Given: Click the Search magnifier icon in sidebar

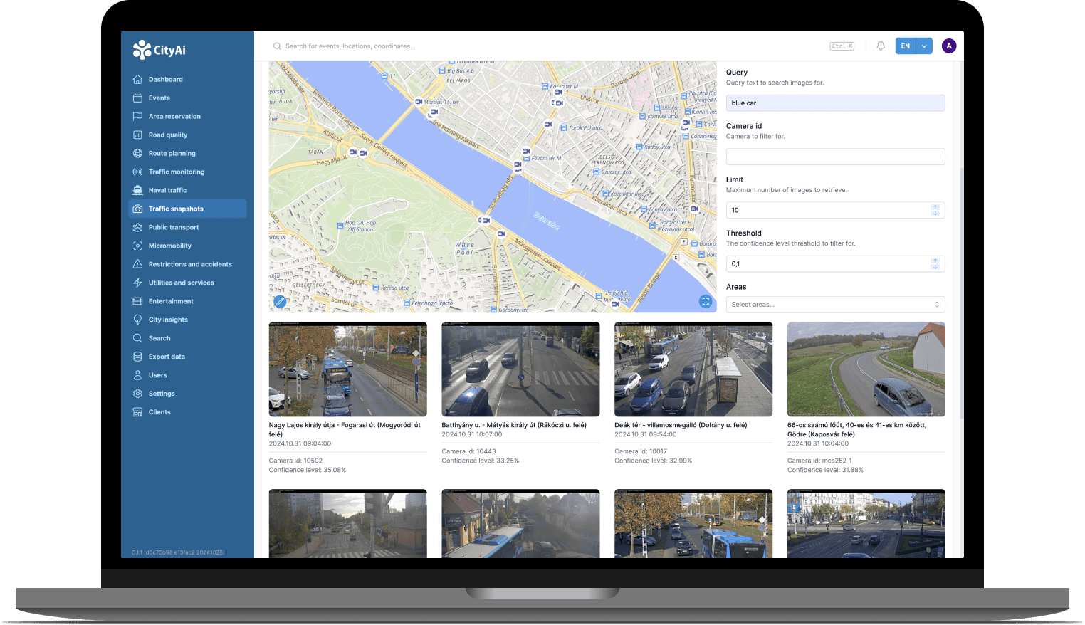Looking at the screenshot, I should (x=137, y=339).
